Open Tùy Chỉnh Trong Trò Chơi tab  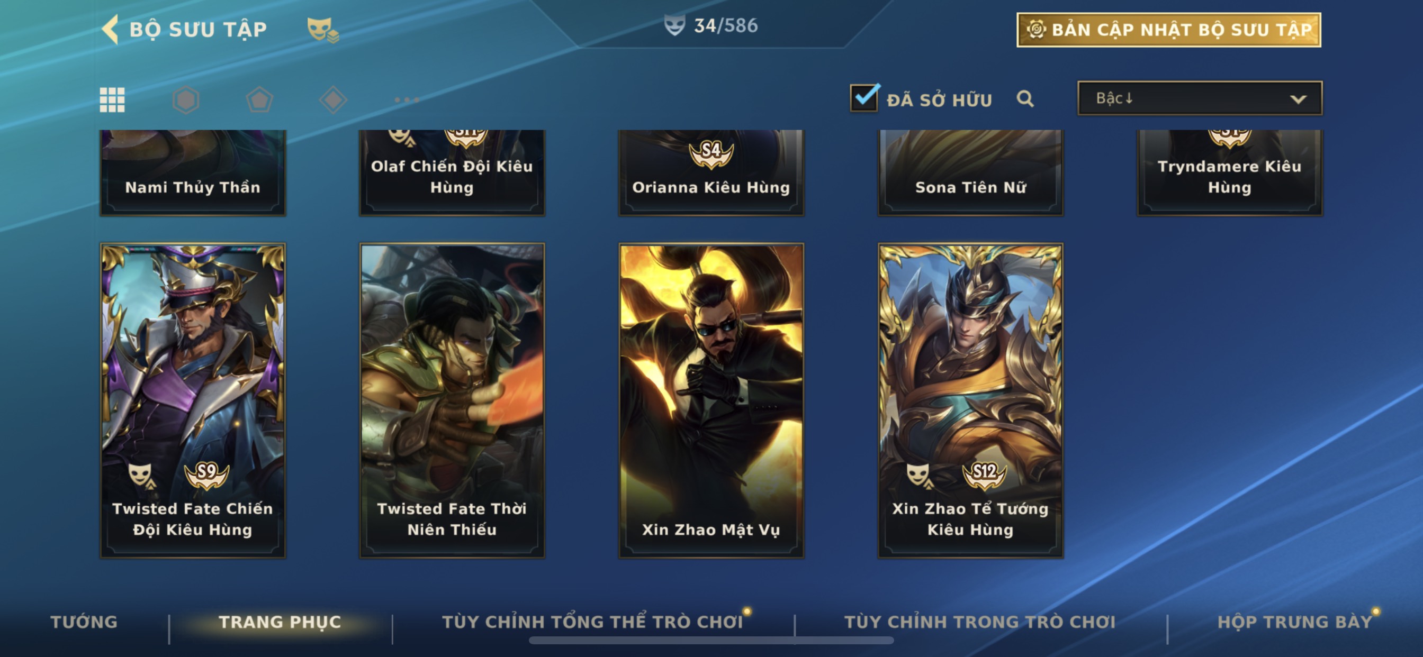click(x=980, y=622)
